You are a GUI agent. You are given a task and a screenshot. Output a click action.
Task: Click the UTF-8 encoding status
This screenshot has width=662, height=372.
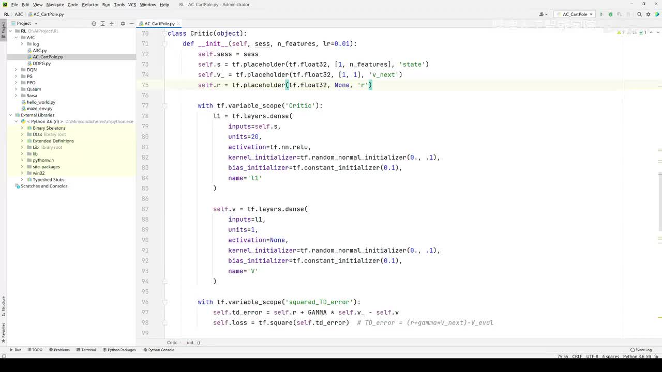[593, 357]
